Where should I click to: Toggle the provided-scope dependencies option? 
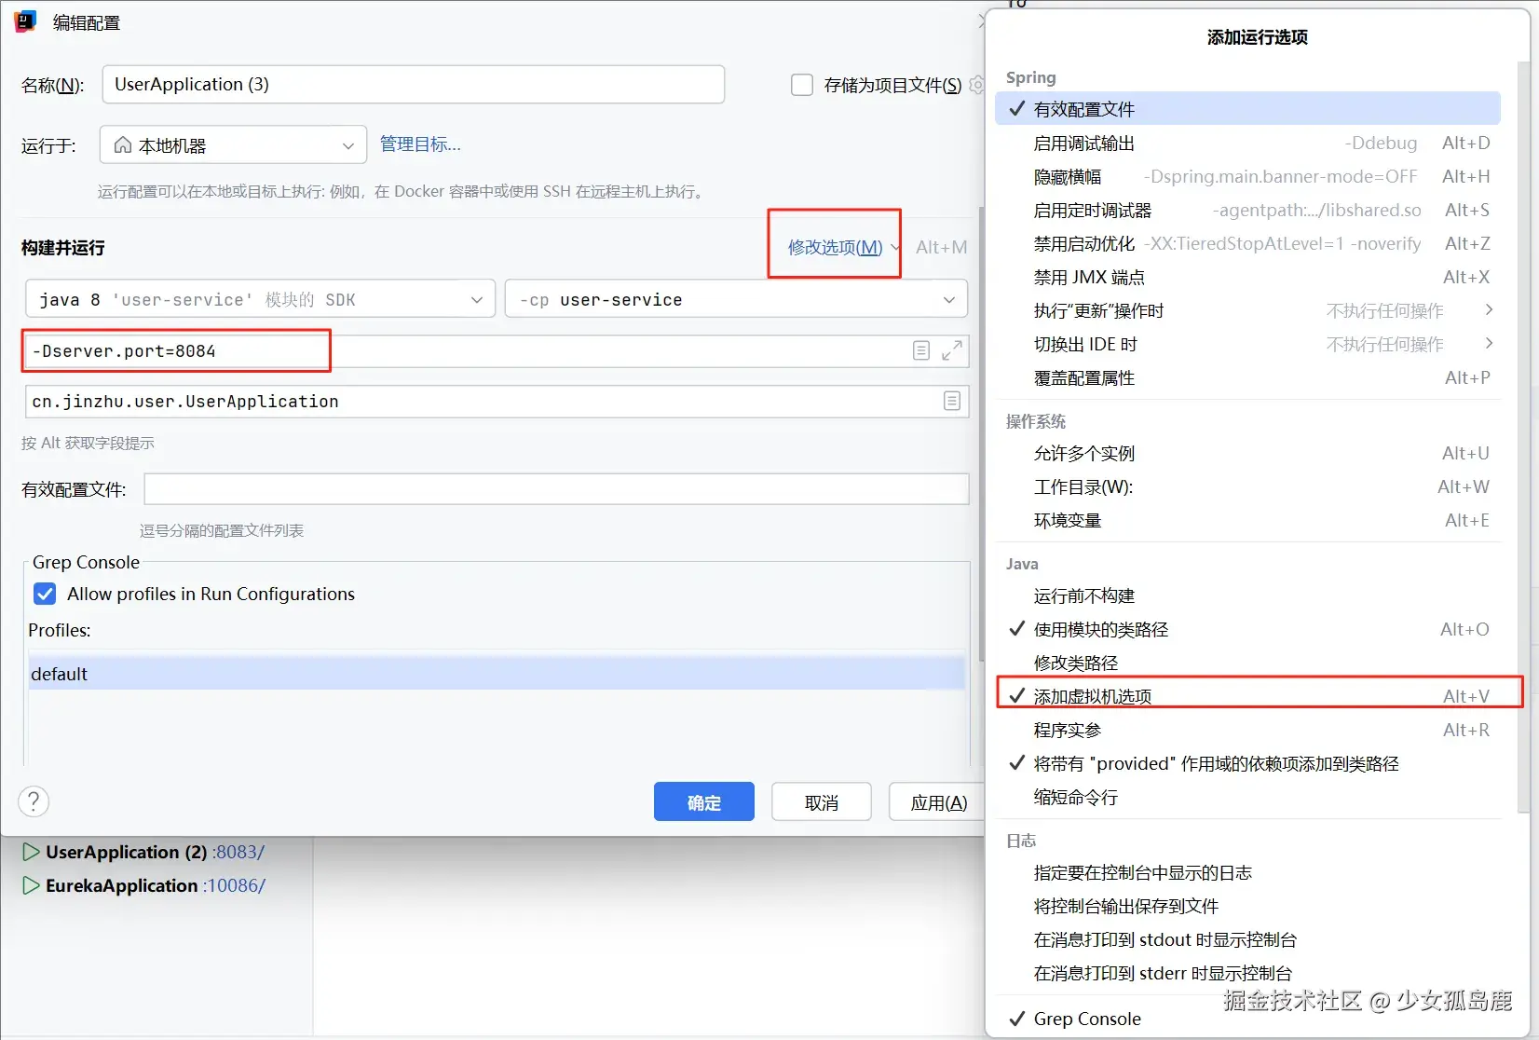[1247, 763]
